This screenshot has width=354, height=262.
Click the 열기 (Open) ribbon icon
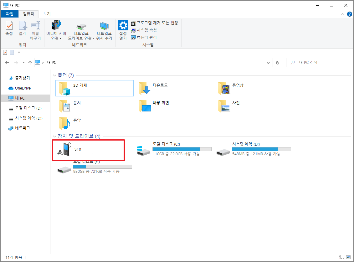[22, 28]
